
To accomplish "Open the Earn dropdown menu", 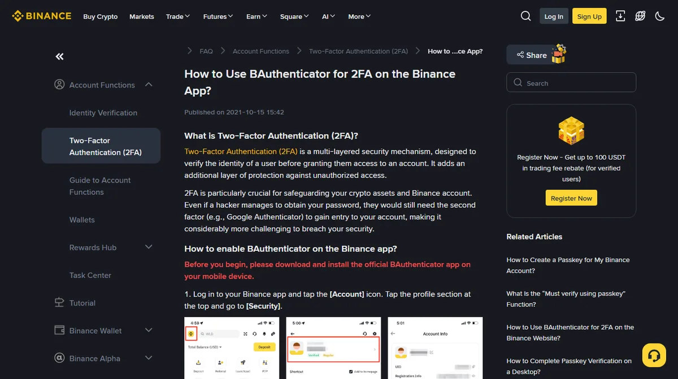I will (x=257, y=16).
